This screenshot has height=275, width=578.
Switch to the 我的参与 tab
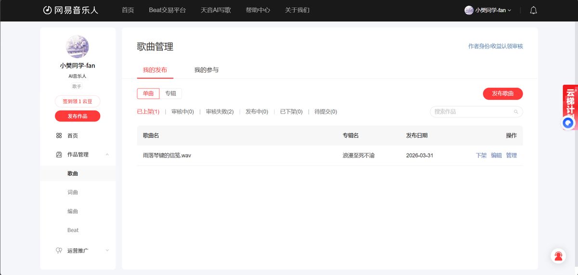pos(206,70)
